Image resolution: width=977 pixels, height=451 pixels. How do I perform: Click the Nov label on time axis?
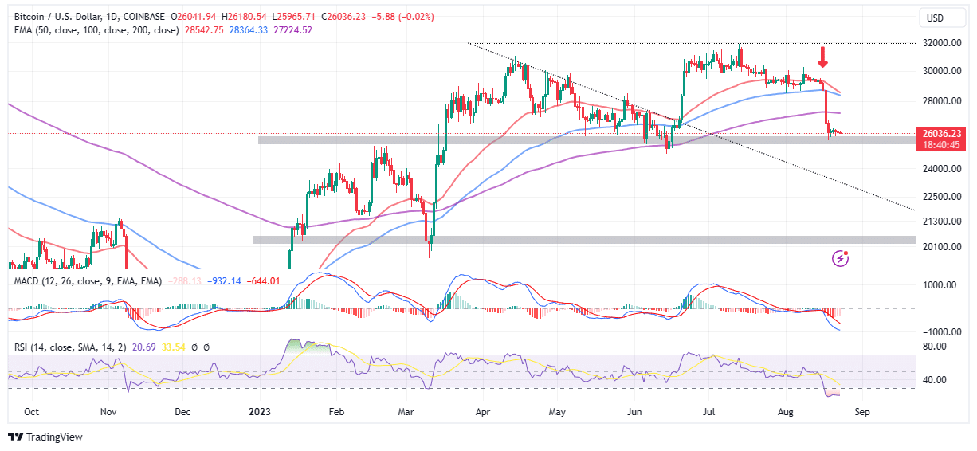109,413
